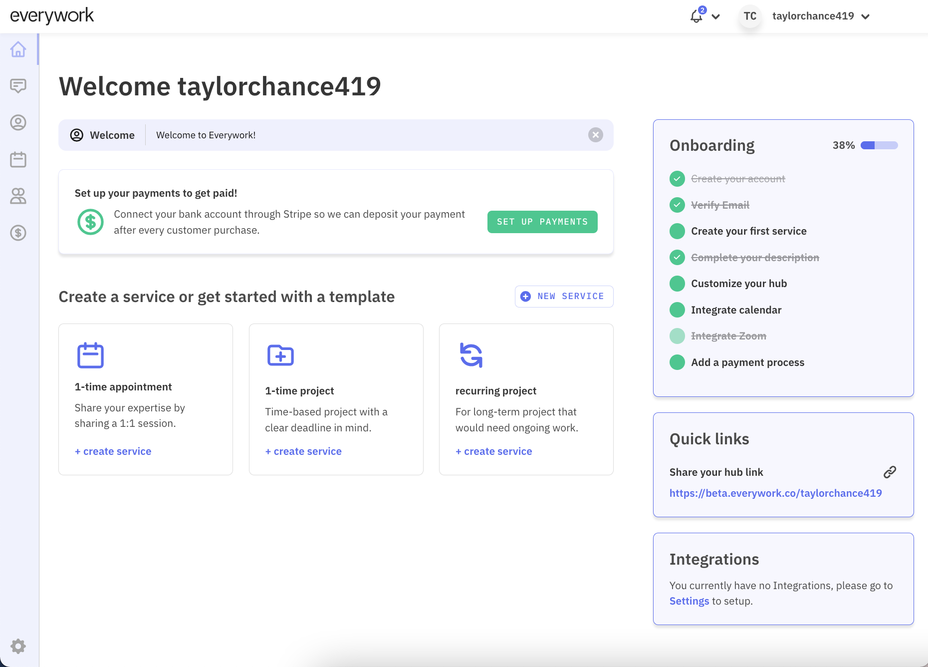928x667 pixels.
Task: Open the Messages sidebar icon
Action: click(18, 86)
